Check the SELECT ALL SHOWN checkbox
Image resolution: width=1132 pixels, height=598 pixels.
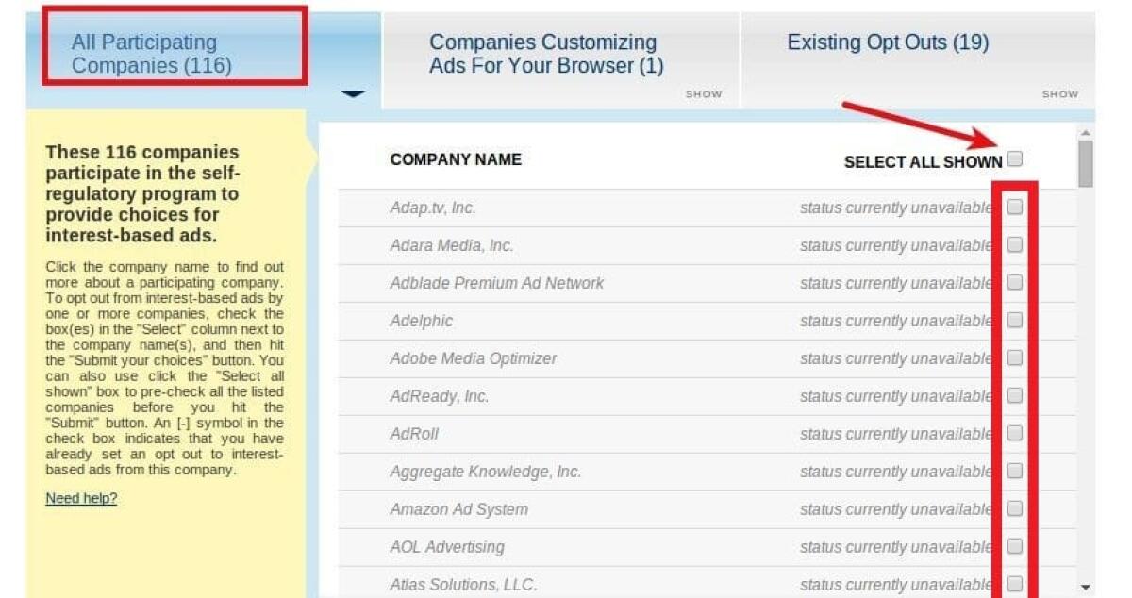coord(1015,159)
